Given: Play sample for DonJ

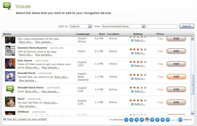Looking at the screenshot, I should (x=27, y=106).
